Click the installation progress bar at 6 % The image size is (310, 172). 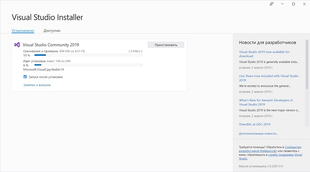point(88,65)
